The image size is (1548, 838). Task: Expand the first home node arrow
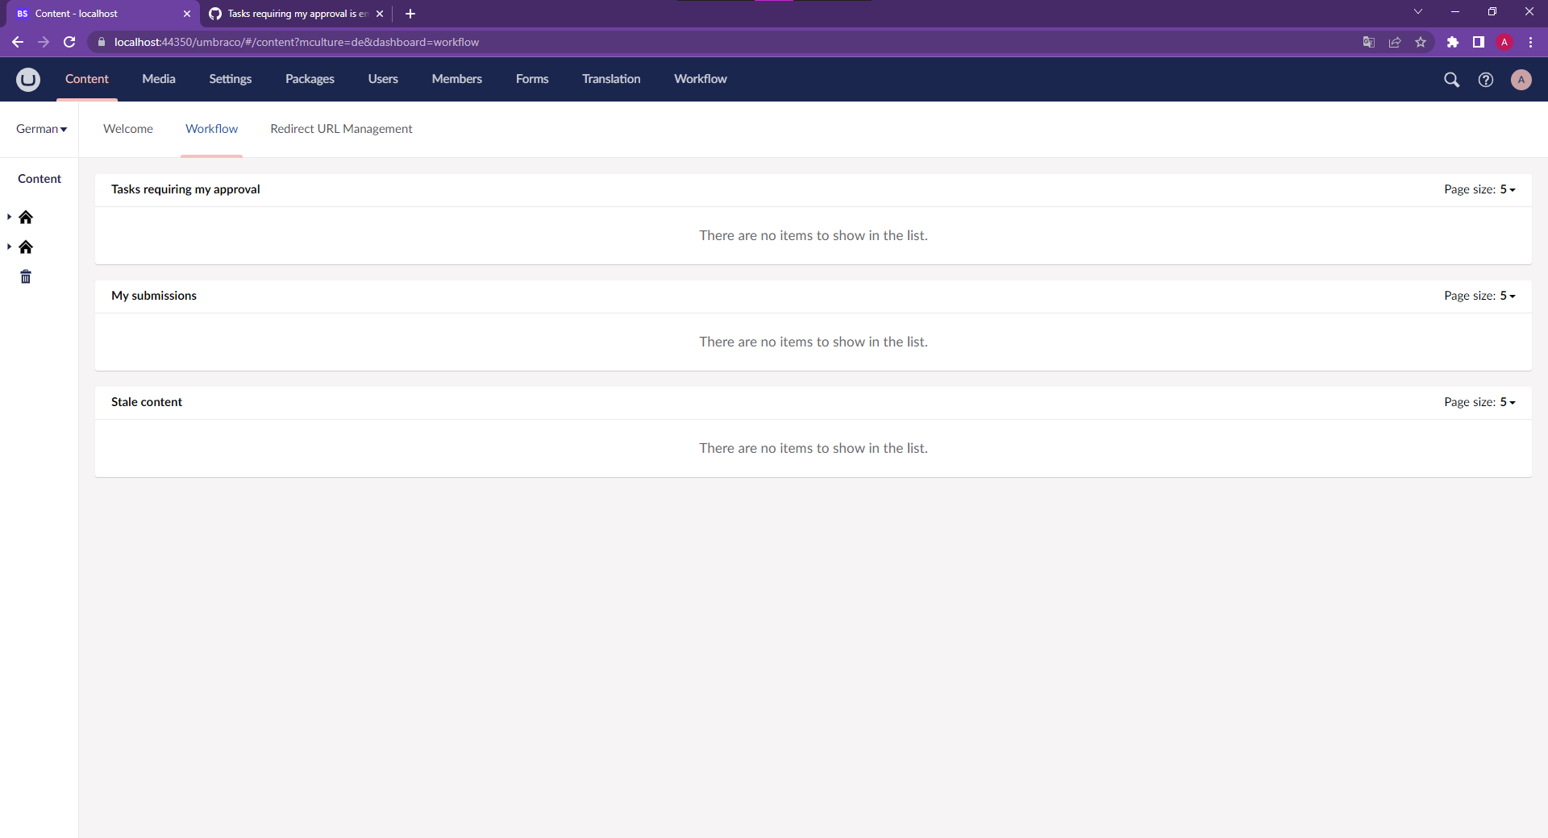click(x=8, y=217)
